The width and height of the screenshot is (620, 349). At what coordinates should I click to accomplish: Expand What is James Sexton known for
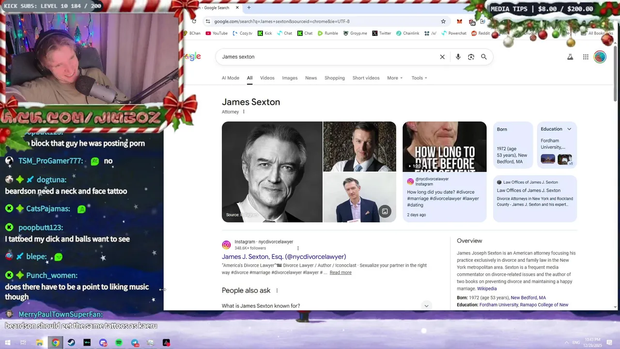327,306
